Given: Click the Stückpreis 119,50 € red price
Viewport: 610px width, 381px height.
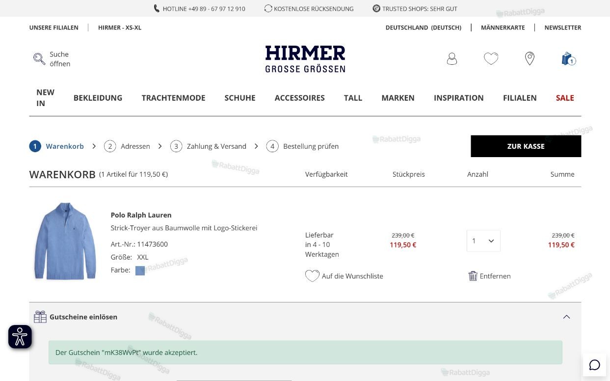Looking at the screenshot, I should tap(403, 245).
